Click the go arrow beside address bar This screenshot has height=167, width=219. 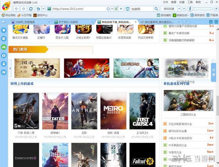(x=121, y=9)
